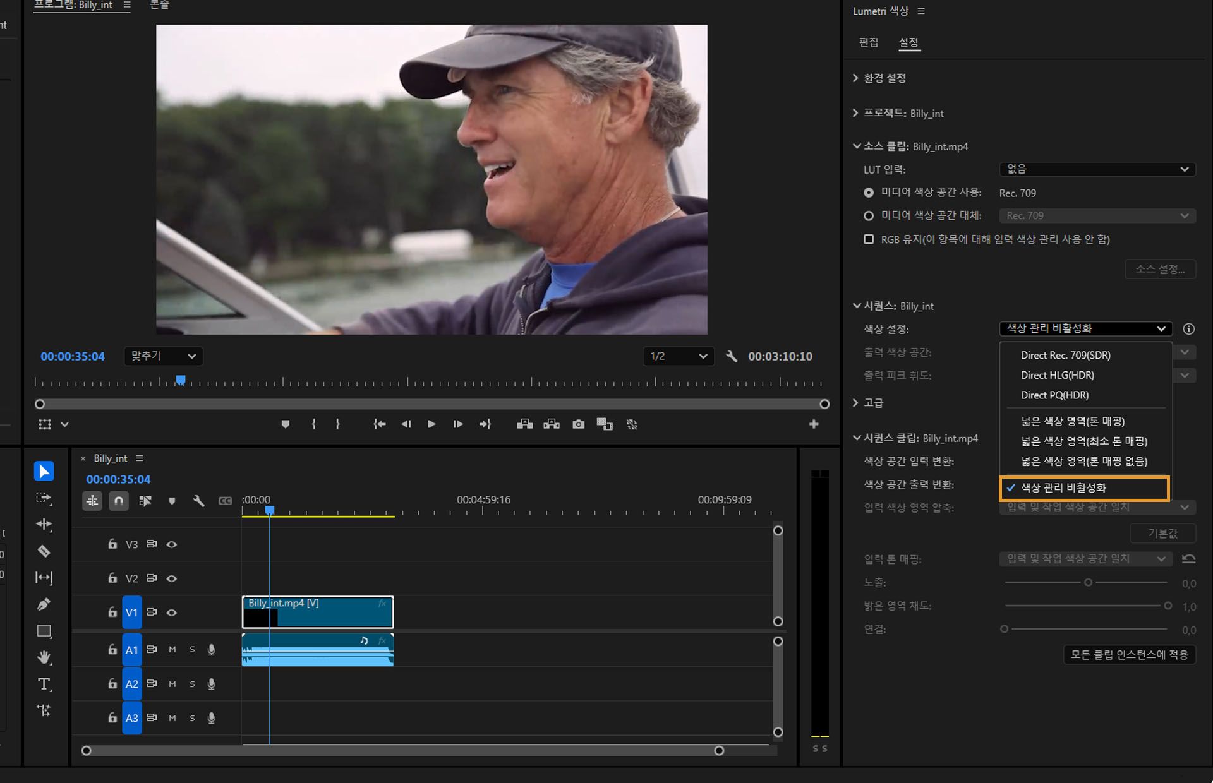
Task: Select the Type tool
Action: pos(44,684)
